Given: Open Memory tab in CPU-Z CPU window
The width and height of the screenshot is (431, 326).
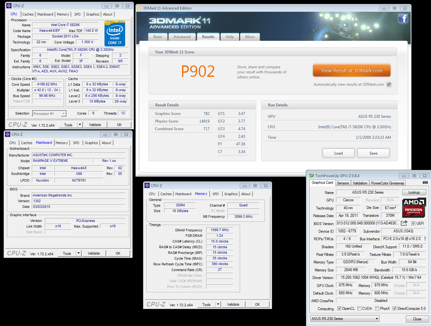Looking at the screenshot, I should click(x=63, y=14).
